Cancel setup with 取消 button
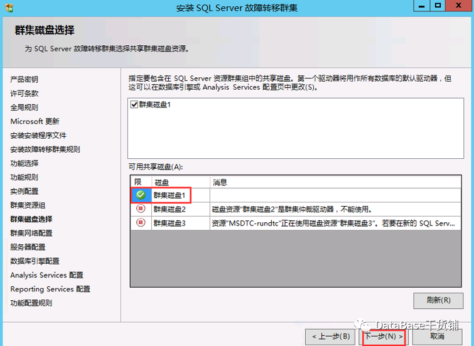Image resolution: width=474 pixels, height=346 pixels. (438, 337)
